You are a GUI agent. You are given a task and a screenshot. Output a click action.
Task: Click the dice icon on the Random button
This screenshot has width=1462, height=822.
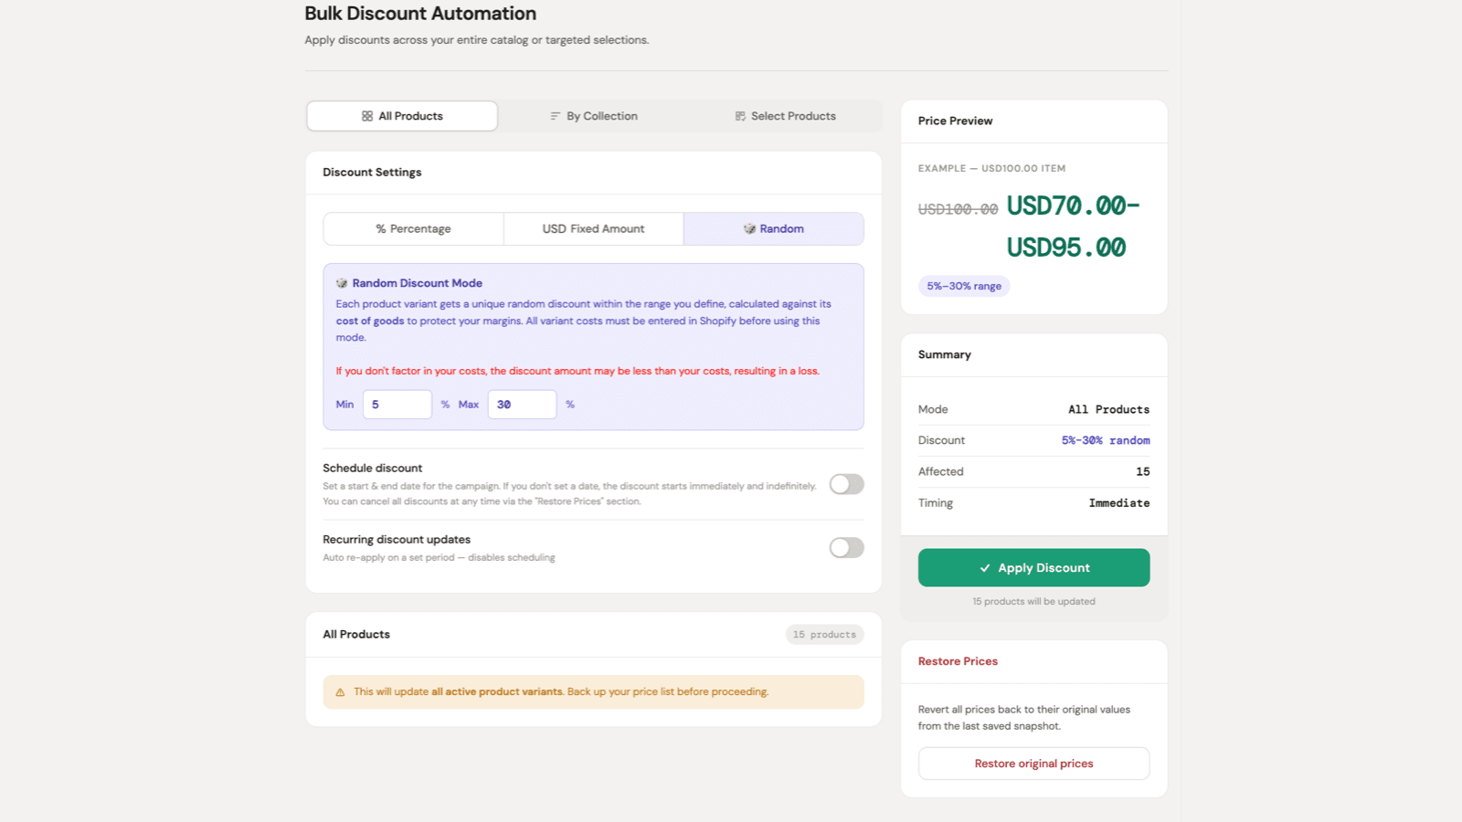(x=749, y=229)
